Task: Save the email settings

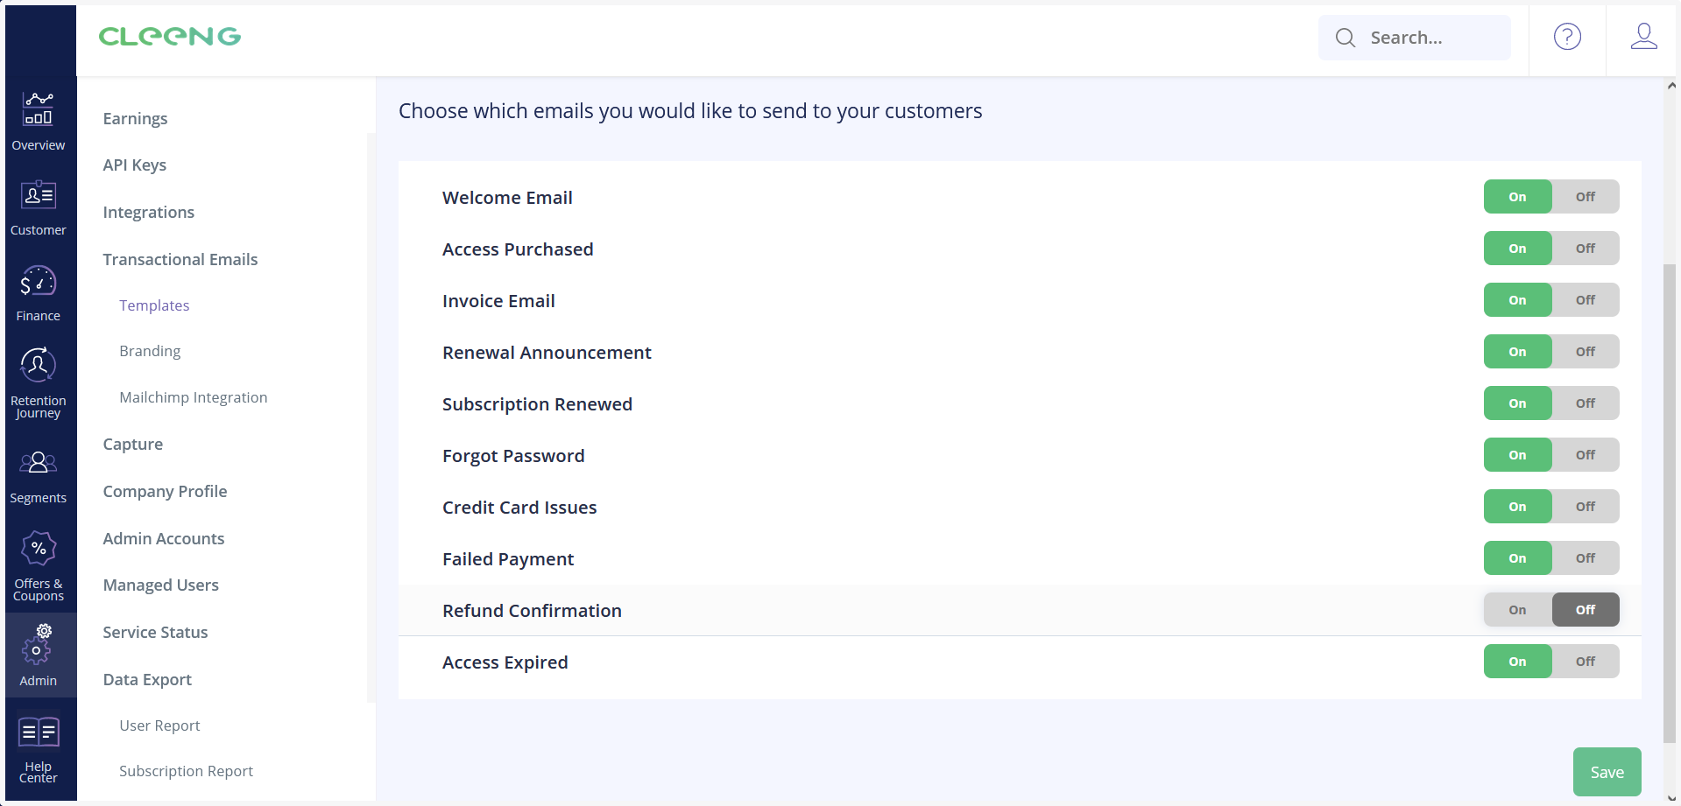Action: (x=1607, y=772)
